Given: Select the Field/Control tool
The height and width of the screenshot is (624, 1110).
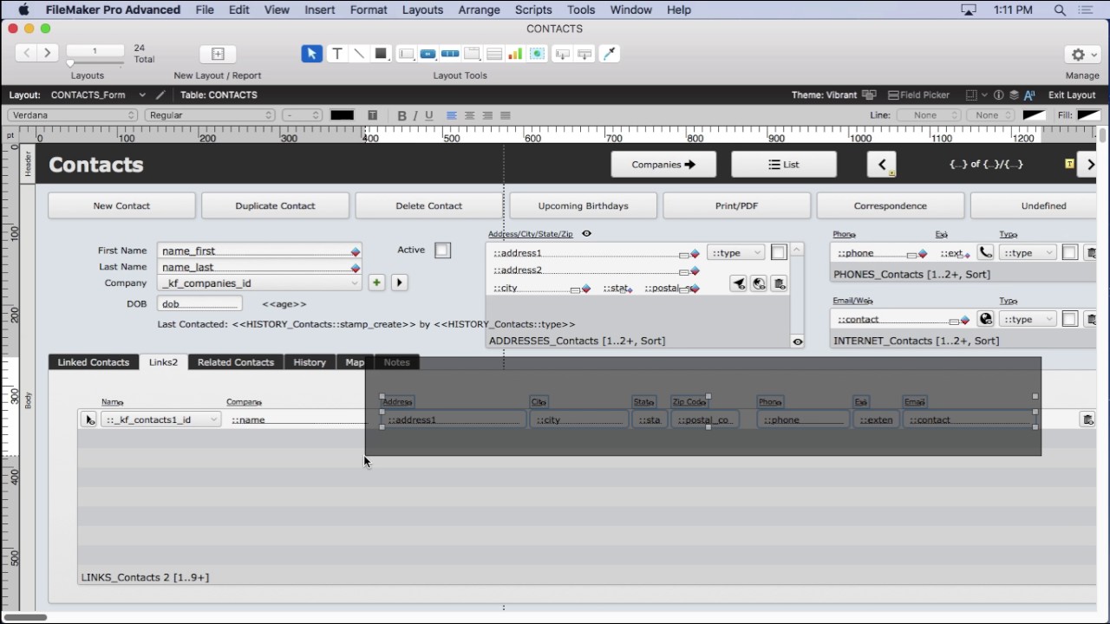Looking at the screenshot, I should click(406, 54).
